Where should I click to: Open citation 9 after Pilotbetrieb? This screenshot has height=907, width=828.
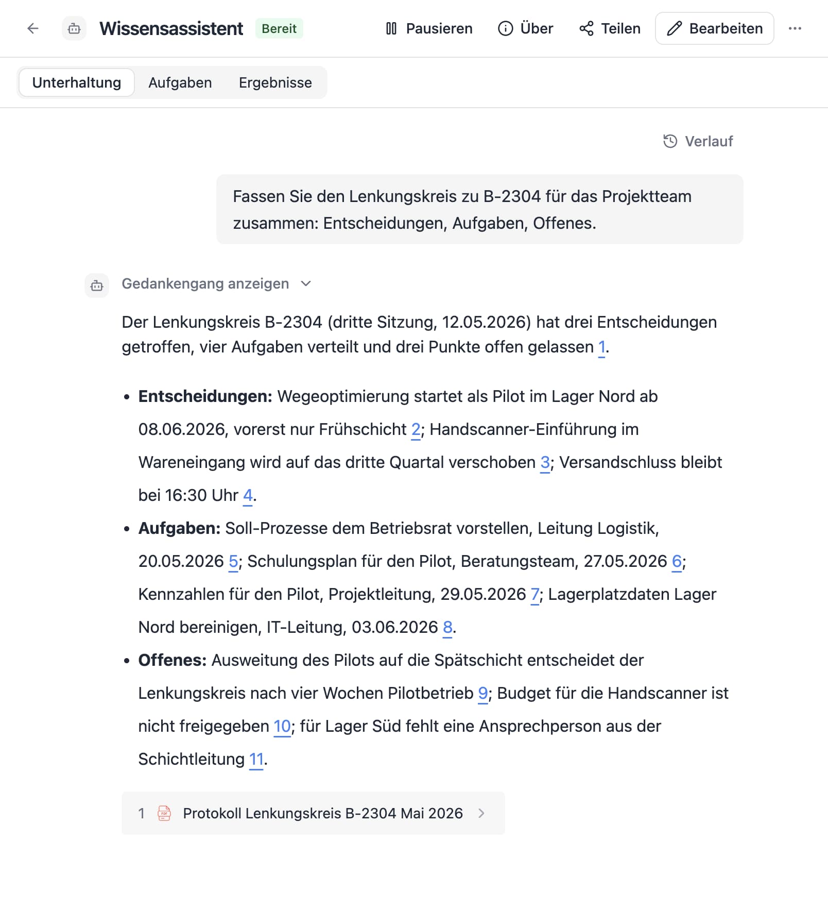point(483,694)
